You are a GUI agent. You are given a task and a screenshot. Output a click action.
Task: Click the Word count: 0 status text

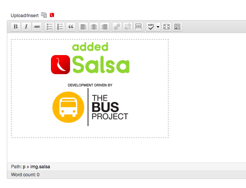tap(25, 175)
